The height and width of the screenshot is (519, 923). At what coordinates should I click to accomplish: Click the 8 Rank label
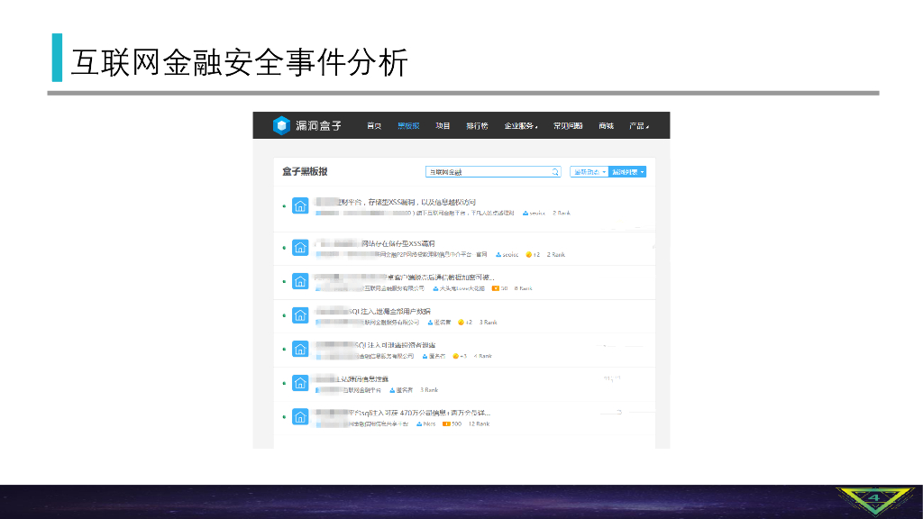coord(524,289)
